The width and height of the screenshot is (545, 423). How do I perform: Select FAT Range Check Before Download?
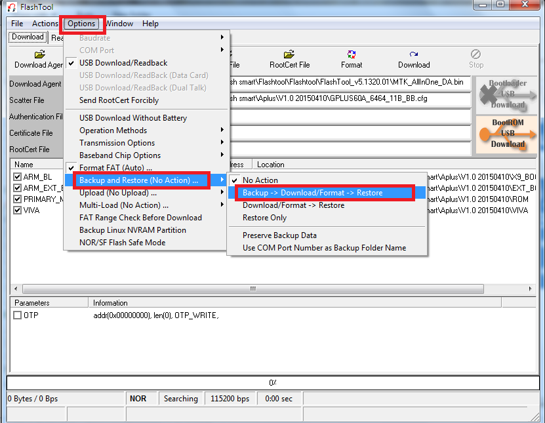[x=146, y=218]
